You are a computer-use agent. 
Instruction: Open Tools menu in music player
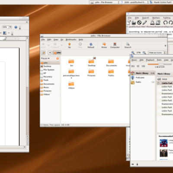point(159,60)
